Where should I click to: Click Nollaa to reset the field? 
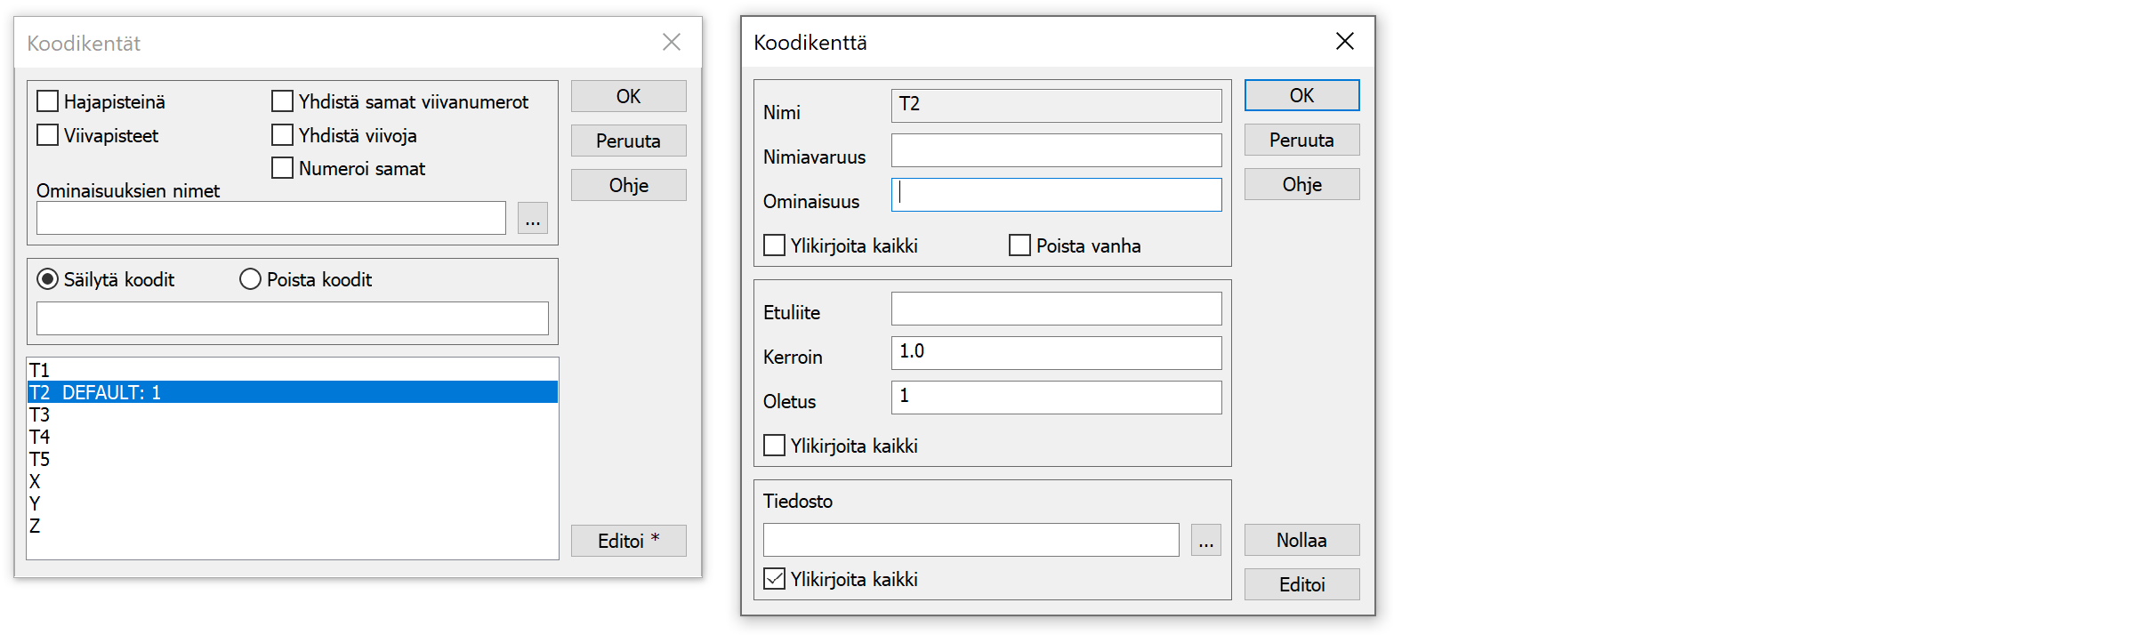coord(1301,540)
